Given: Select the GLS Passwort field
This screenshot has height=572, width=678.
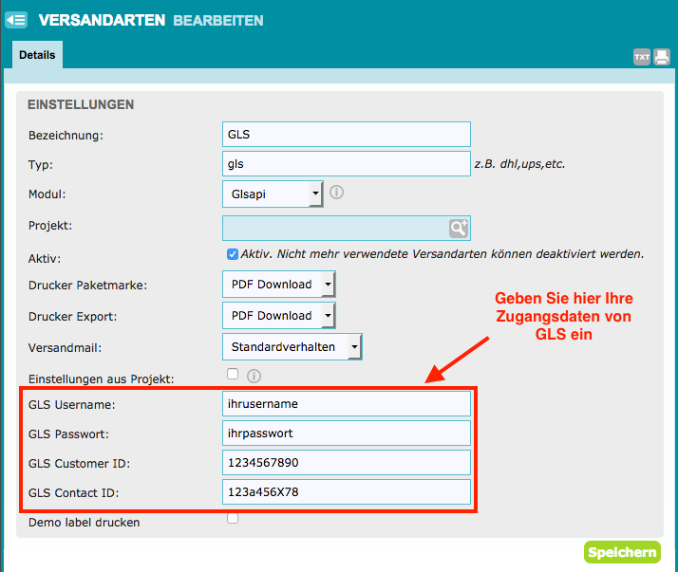Looking at the screenshot, I should point(346,433).
